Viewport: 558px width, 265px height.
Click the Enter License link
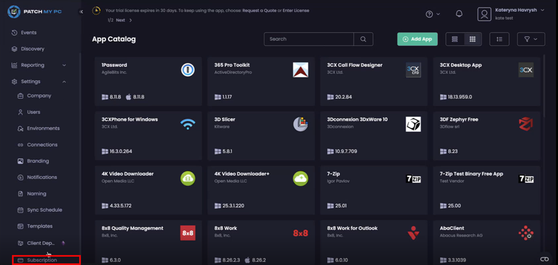click(x=296, y=11)
